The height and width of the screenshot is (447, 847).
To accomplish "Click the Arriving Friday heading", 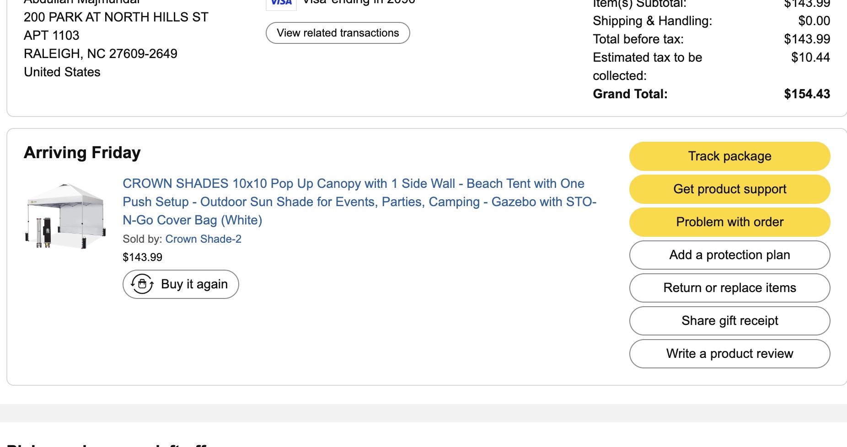I will point(82,153).
